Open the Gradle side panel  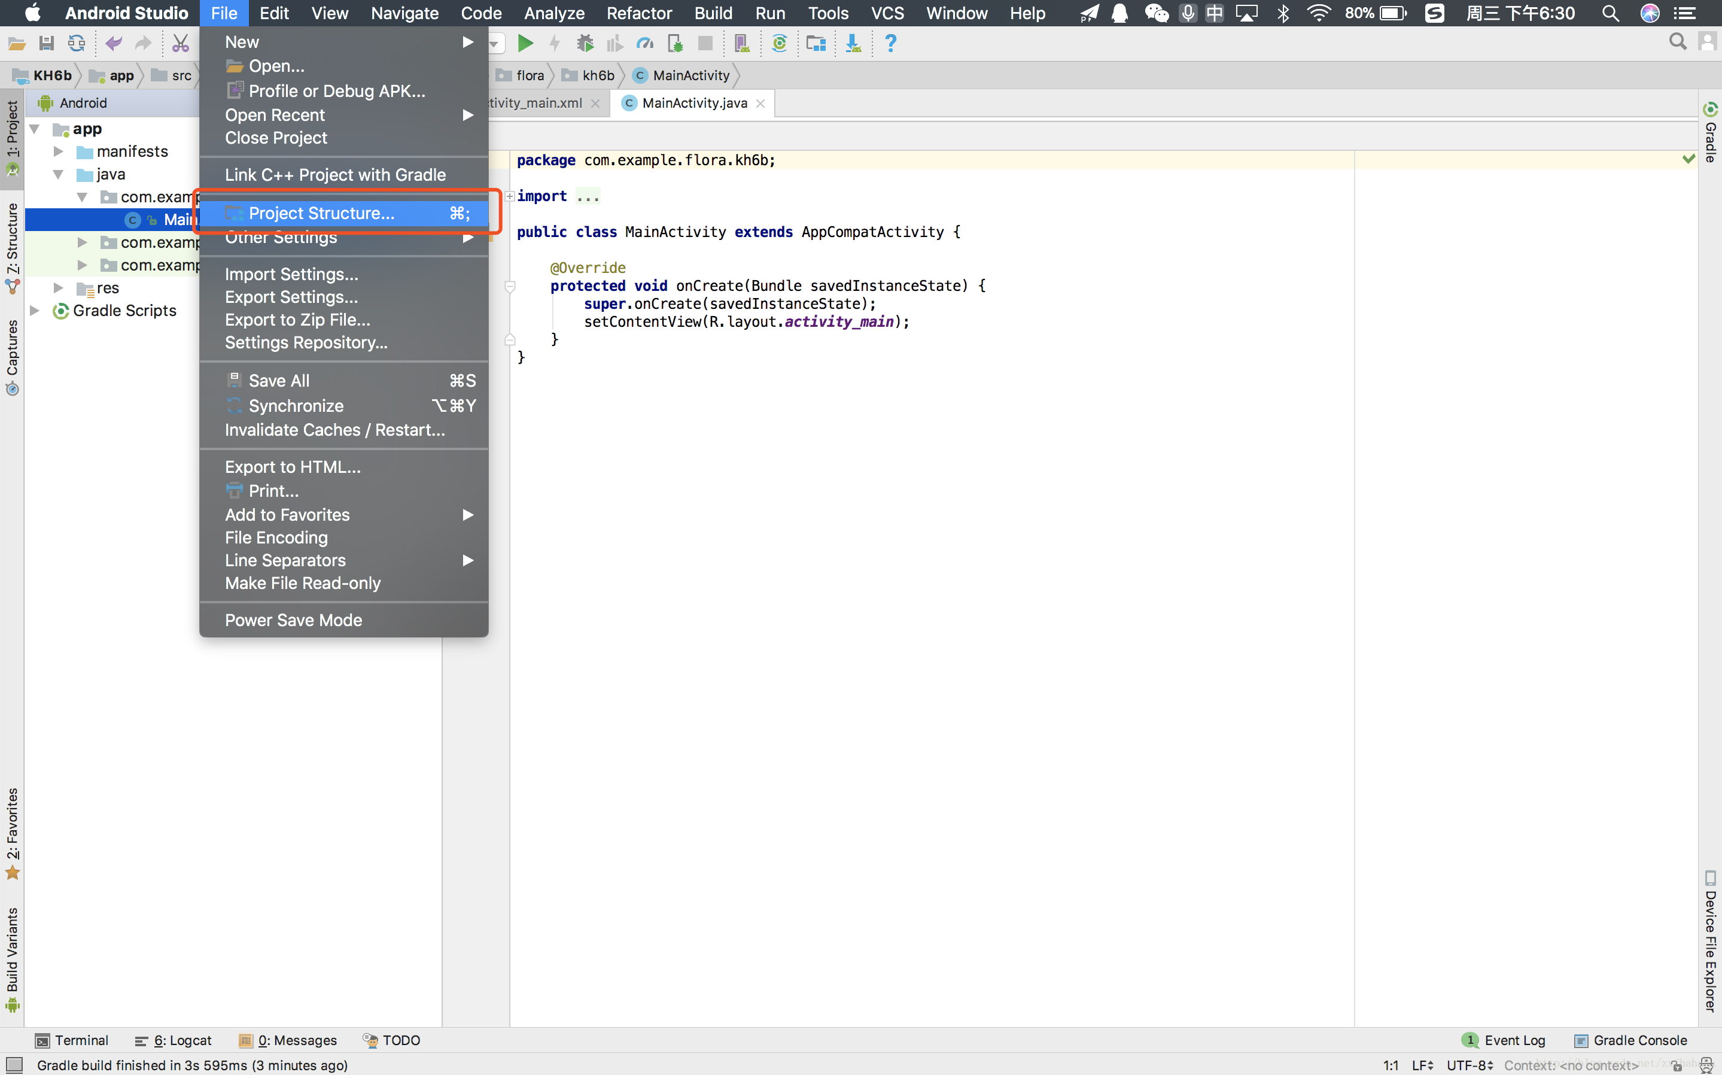click(x=1710, y=133)
